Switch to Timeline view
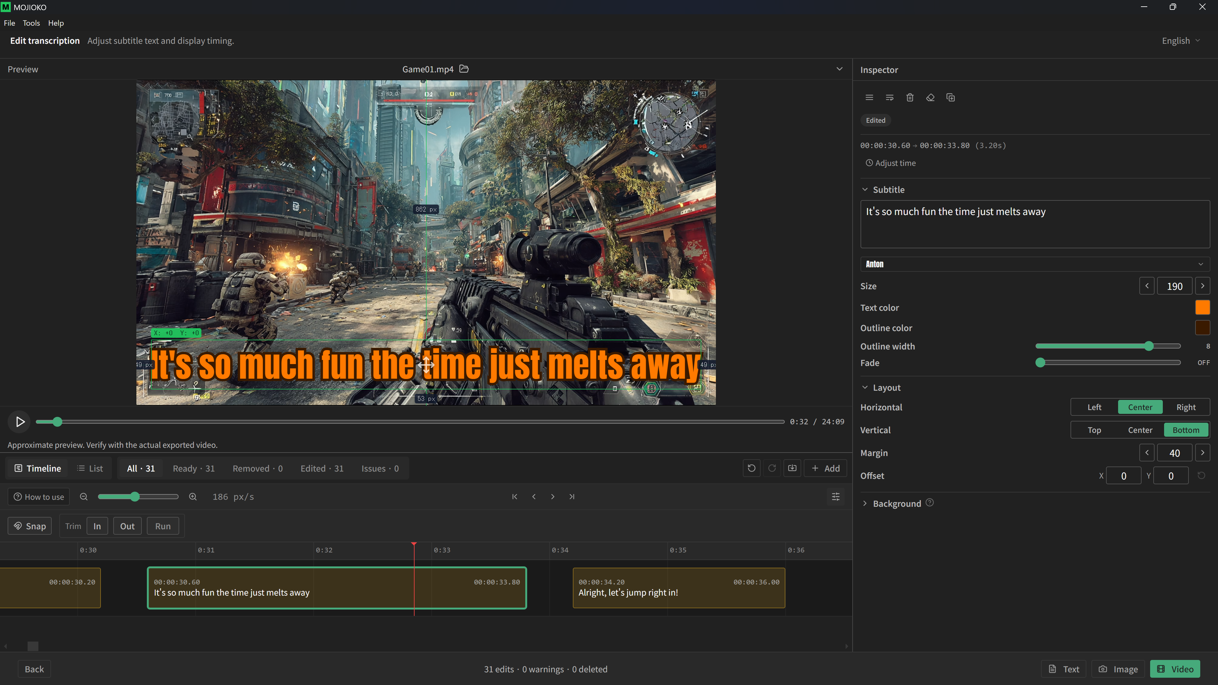This screenshot has width=1218, height=685. [37, 468]
